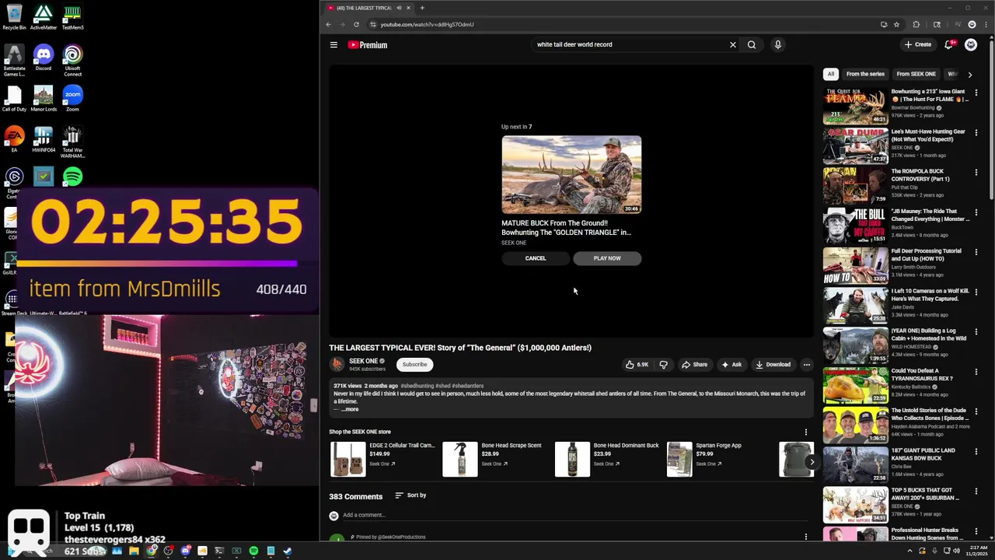
Task: Open a new browser tab
Action: tap(422, 8)
